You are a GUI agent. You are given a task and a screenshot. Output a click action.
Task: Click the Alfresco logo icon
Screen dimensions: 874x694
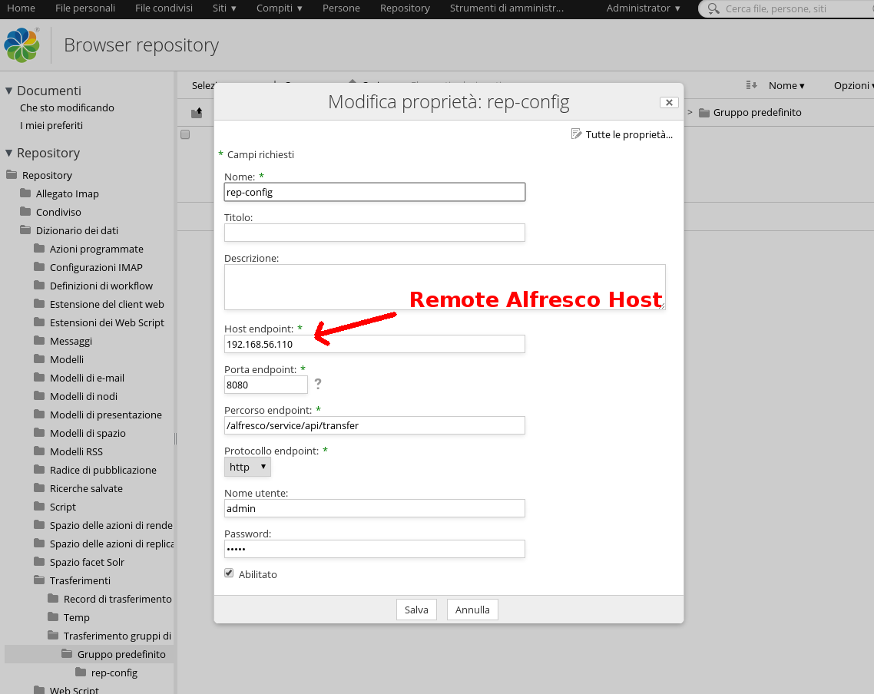22,45
